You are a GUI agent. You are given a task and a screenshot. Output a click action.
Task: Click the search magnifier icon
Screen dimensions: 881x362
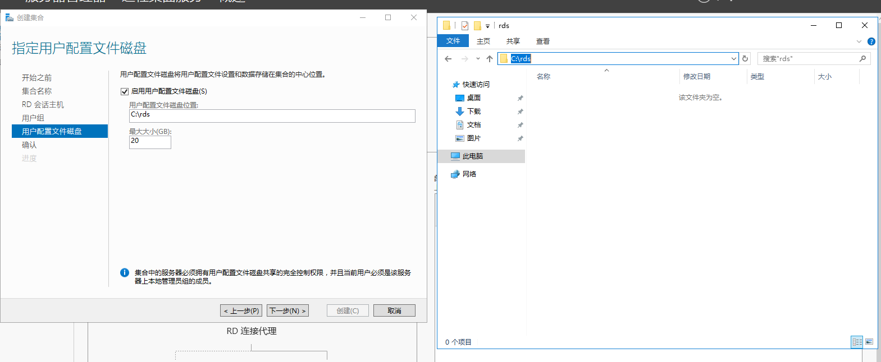pyautogui.click(x=862, y=58)
